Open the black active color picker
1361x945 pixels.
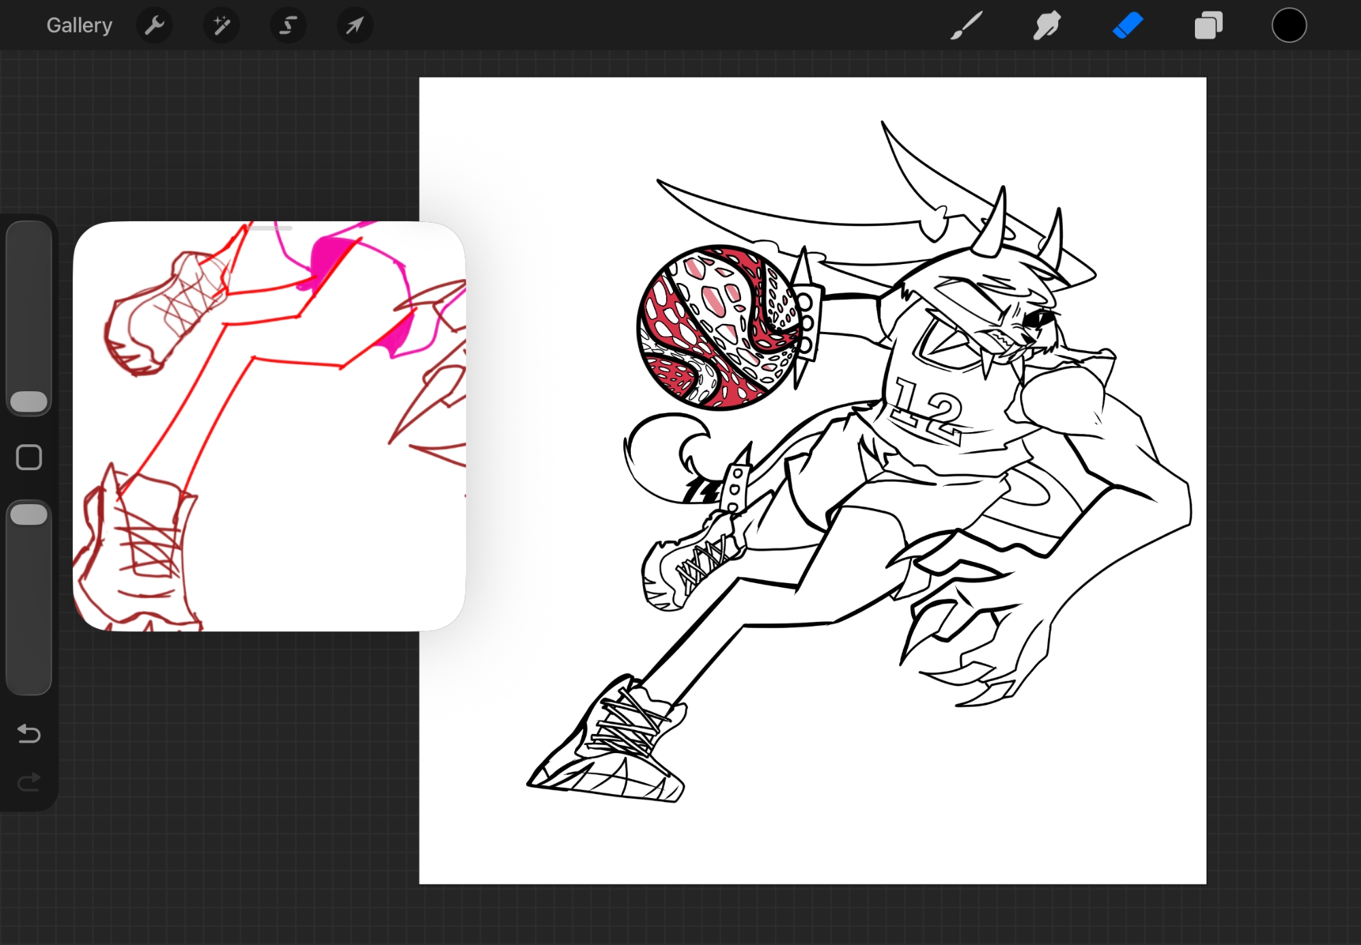coord(1289,26)
